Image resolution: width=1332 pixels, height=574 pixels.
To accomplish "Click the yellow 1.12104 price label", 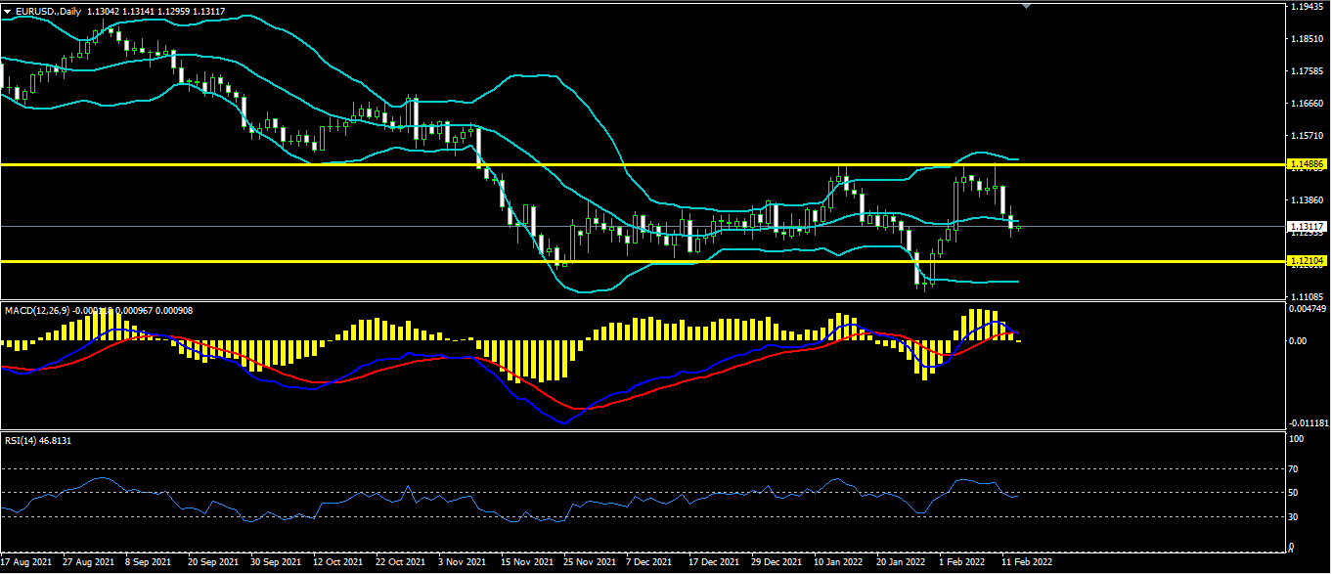I will point(1307,261).
